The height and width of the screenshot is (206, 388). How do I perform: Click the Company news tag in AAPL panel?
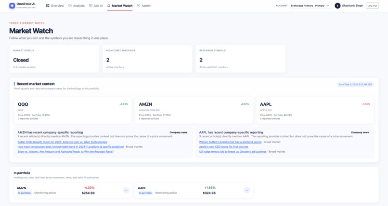(360, 133)
